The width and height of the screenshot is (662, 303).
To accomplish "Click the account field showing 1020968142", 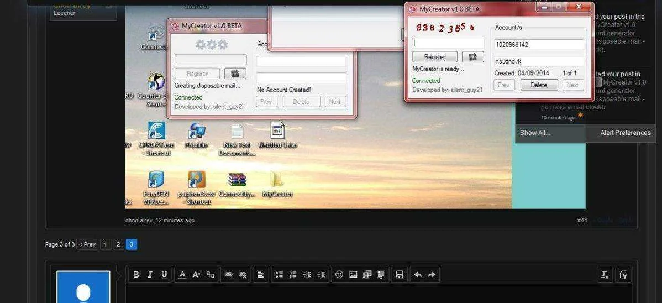I will tap(539, 44).
